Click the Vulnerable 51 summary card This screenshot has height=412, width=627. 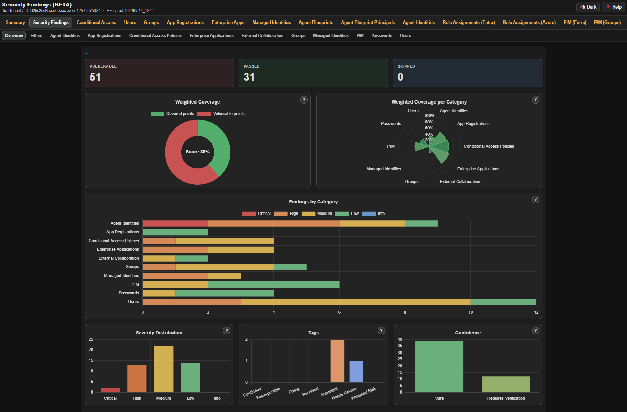pyautogui.click(x=159, y=73)
